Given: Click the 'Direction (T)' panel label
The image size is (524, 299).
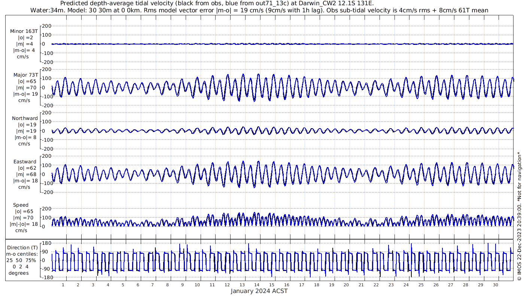Looking at the screenshot, I should (23, 247).
